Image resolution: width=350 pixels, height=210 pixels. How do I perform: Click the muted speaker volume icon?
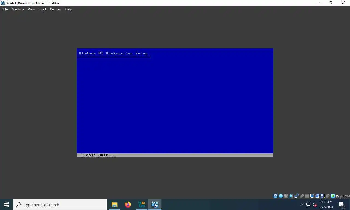315,205
